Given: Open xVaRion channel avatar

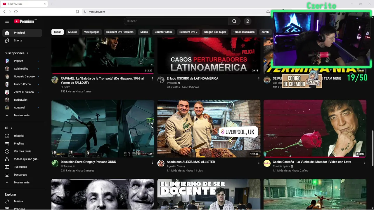Looking at the screenshot, I should coord(161,80).
